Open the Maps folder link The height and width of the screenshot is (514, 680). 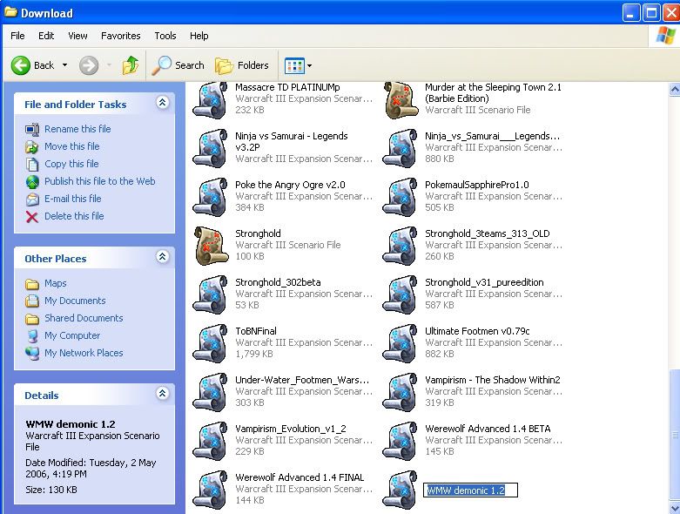(56, 283)
